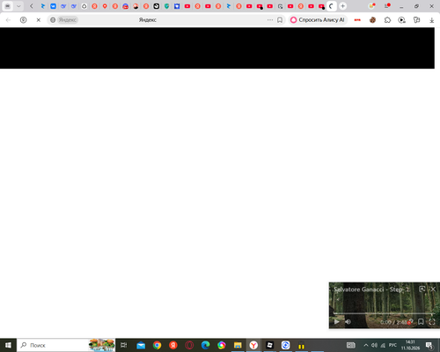This screenshot has height=352, width=440.
Task: Open the three-dots page menu in address bar
Action: coord(270,20)
